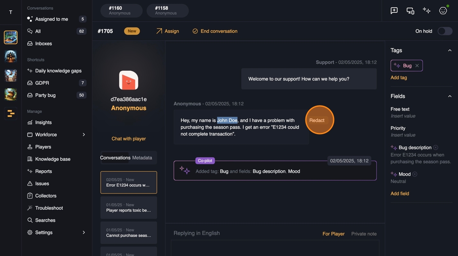Open conversation "Cannot purchase seas…"
Screen dimensions: 458x256
point(128,233)
